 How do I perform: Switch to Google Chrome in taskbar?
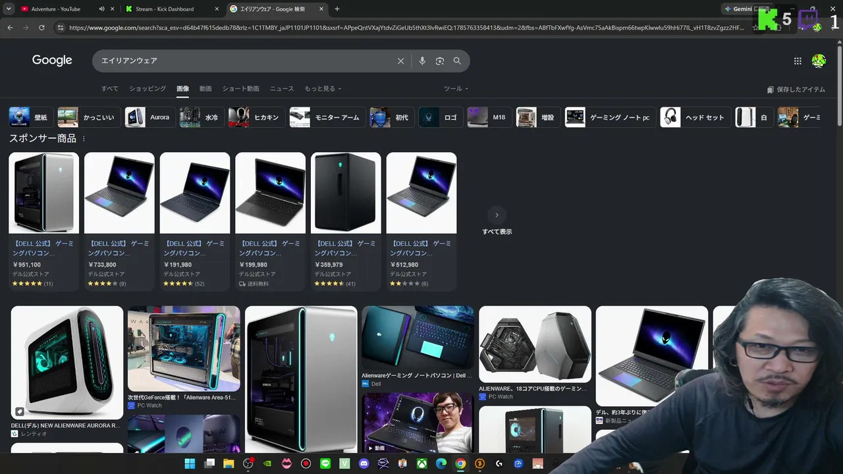460,463
